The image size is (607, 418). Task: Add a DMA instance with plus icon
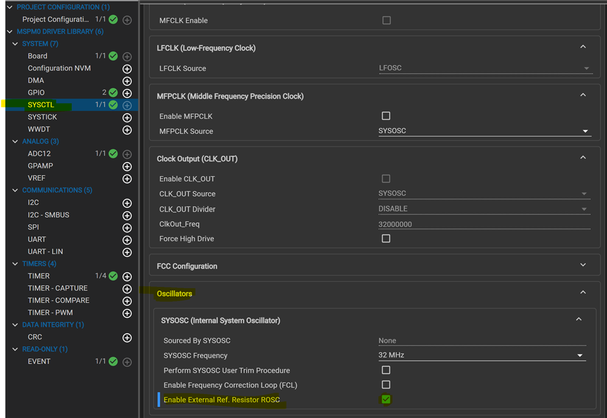point(127,81)
